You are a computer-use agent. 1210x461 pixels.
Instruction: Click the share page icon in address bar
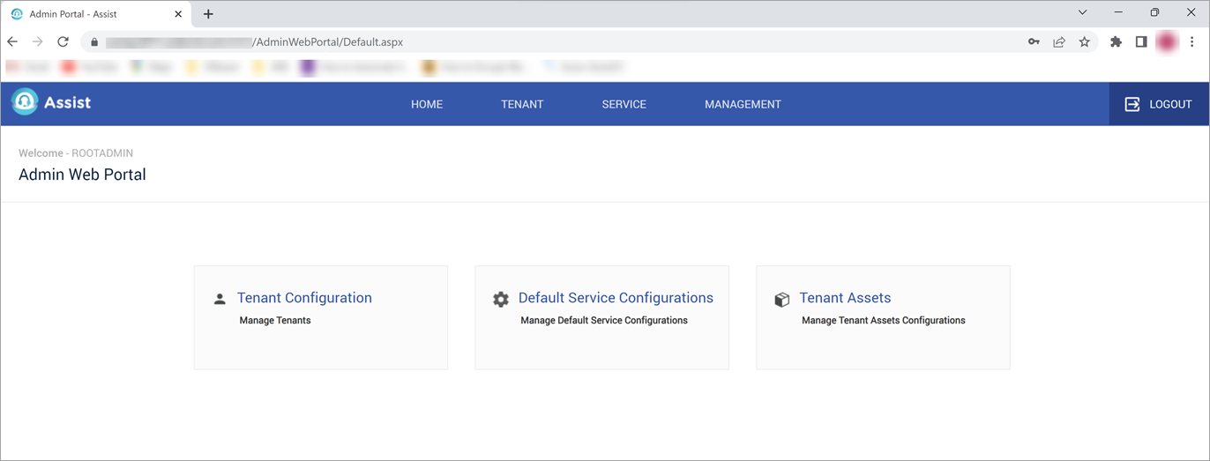[1059, 41]
